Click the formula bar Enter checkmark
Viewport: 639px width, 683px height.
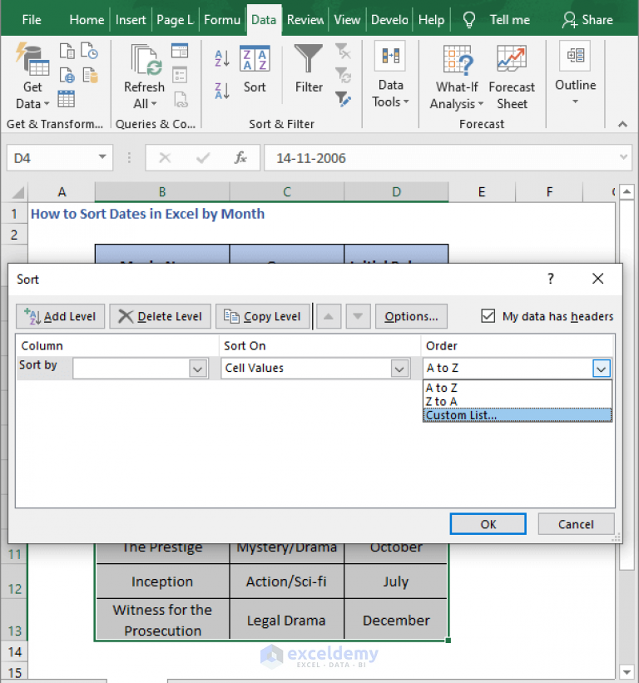pyautogui.click(x=203, y=158)
